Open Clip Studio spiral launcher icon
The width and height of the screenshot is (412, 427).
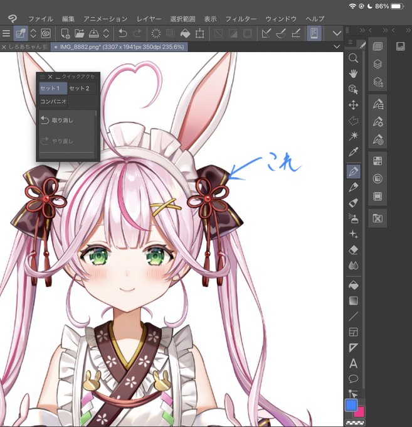[46, 33]
